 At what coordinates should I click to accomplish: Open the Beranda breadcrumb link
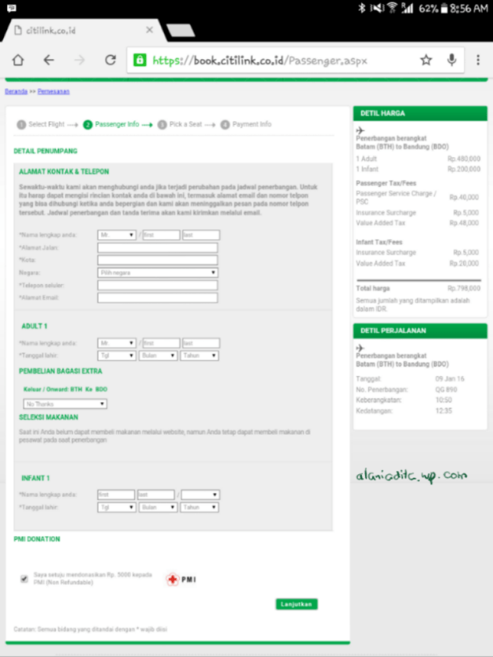(16, 91)
